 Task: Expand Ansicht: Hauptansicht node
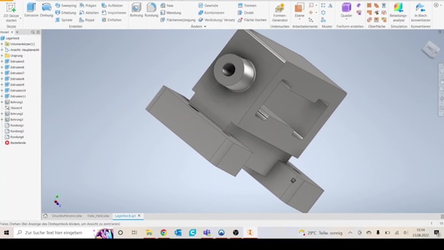click(2, 50)
